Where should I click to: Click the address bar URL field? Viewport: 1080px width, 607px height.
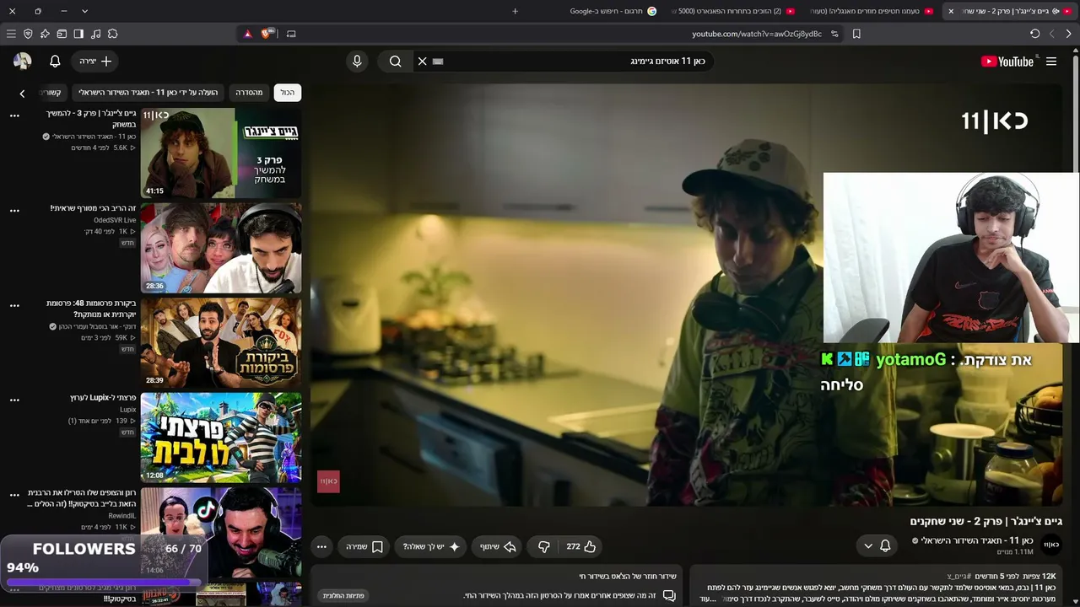pos(756,34)
